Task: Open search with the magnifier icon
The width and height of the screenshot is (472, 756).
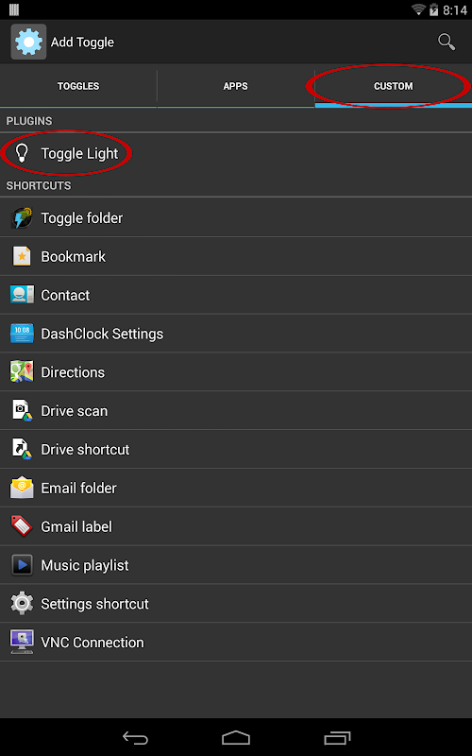Action: click(447, 42)
